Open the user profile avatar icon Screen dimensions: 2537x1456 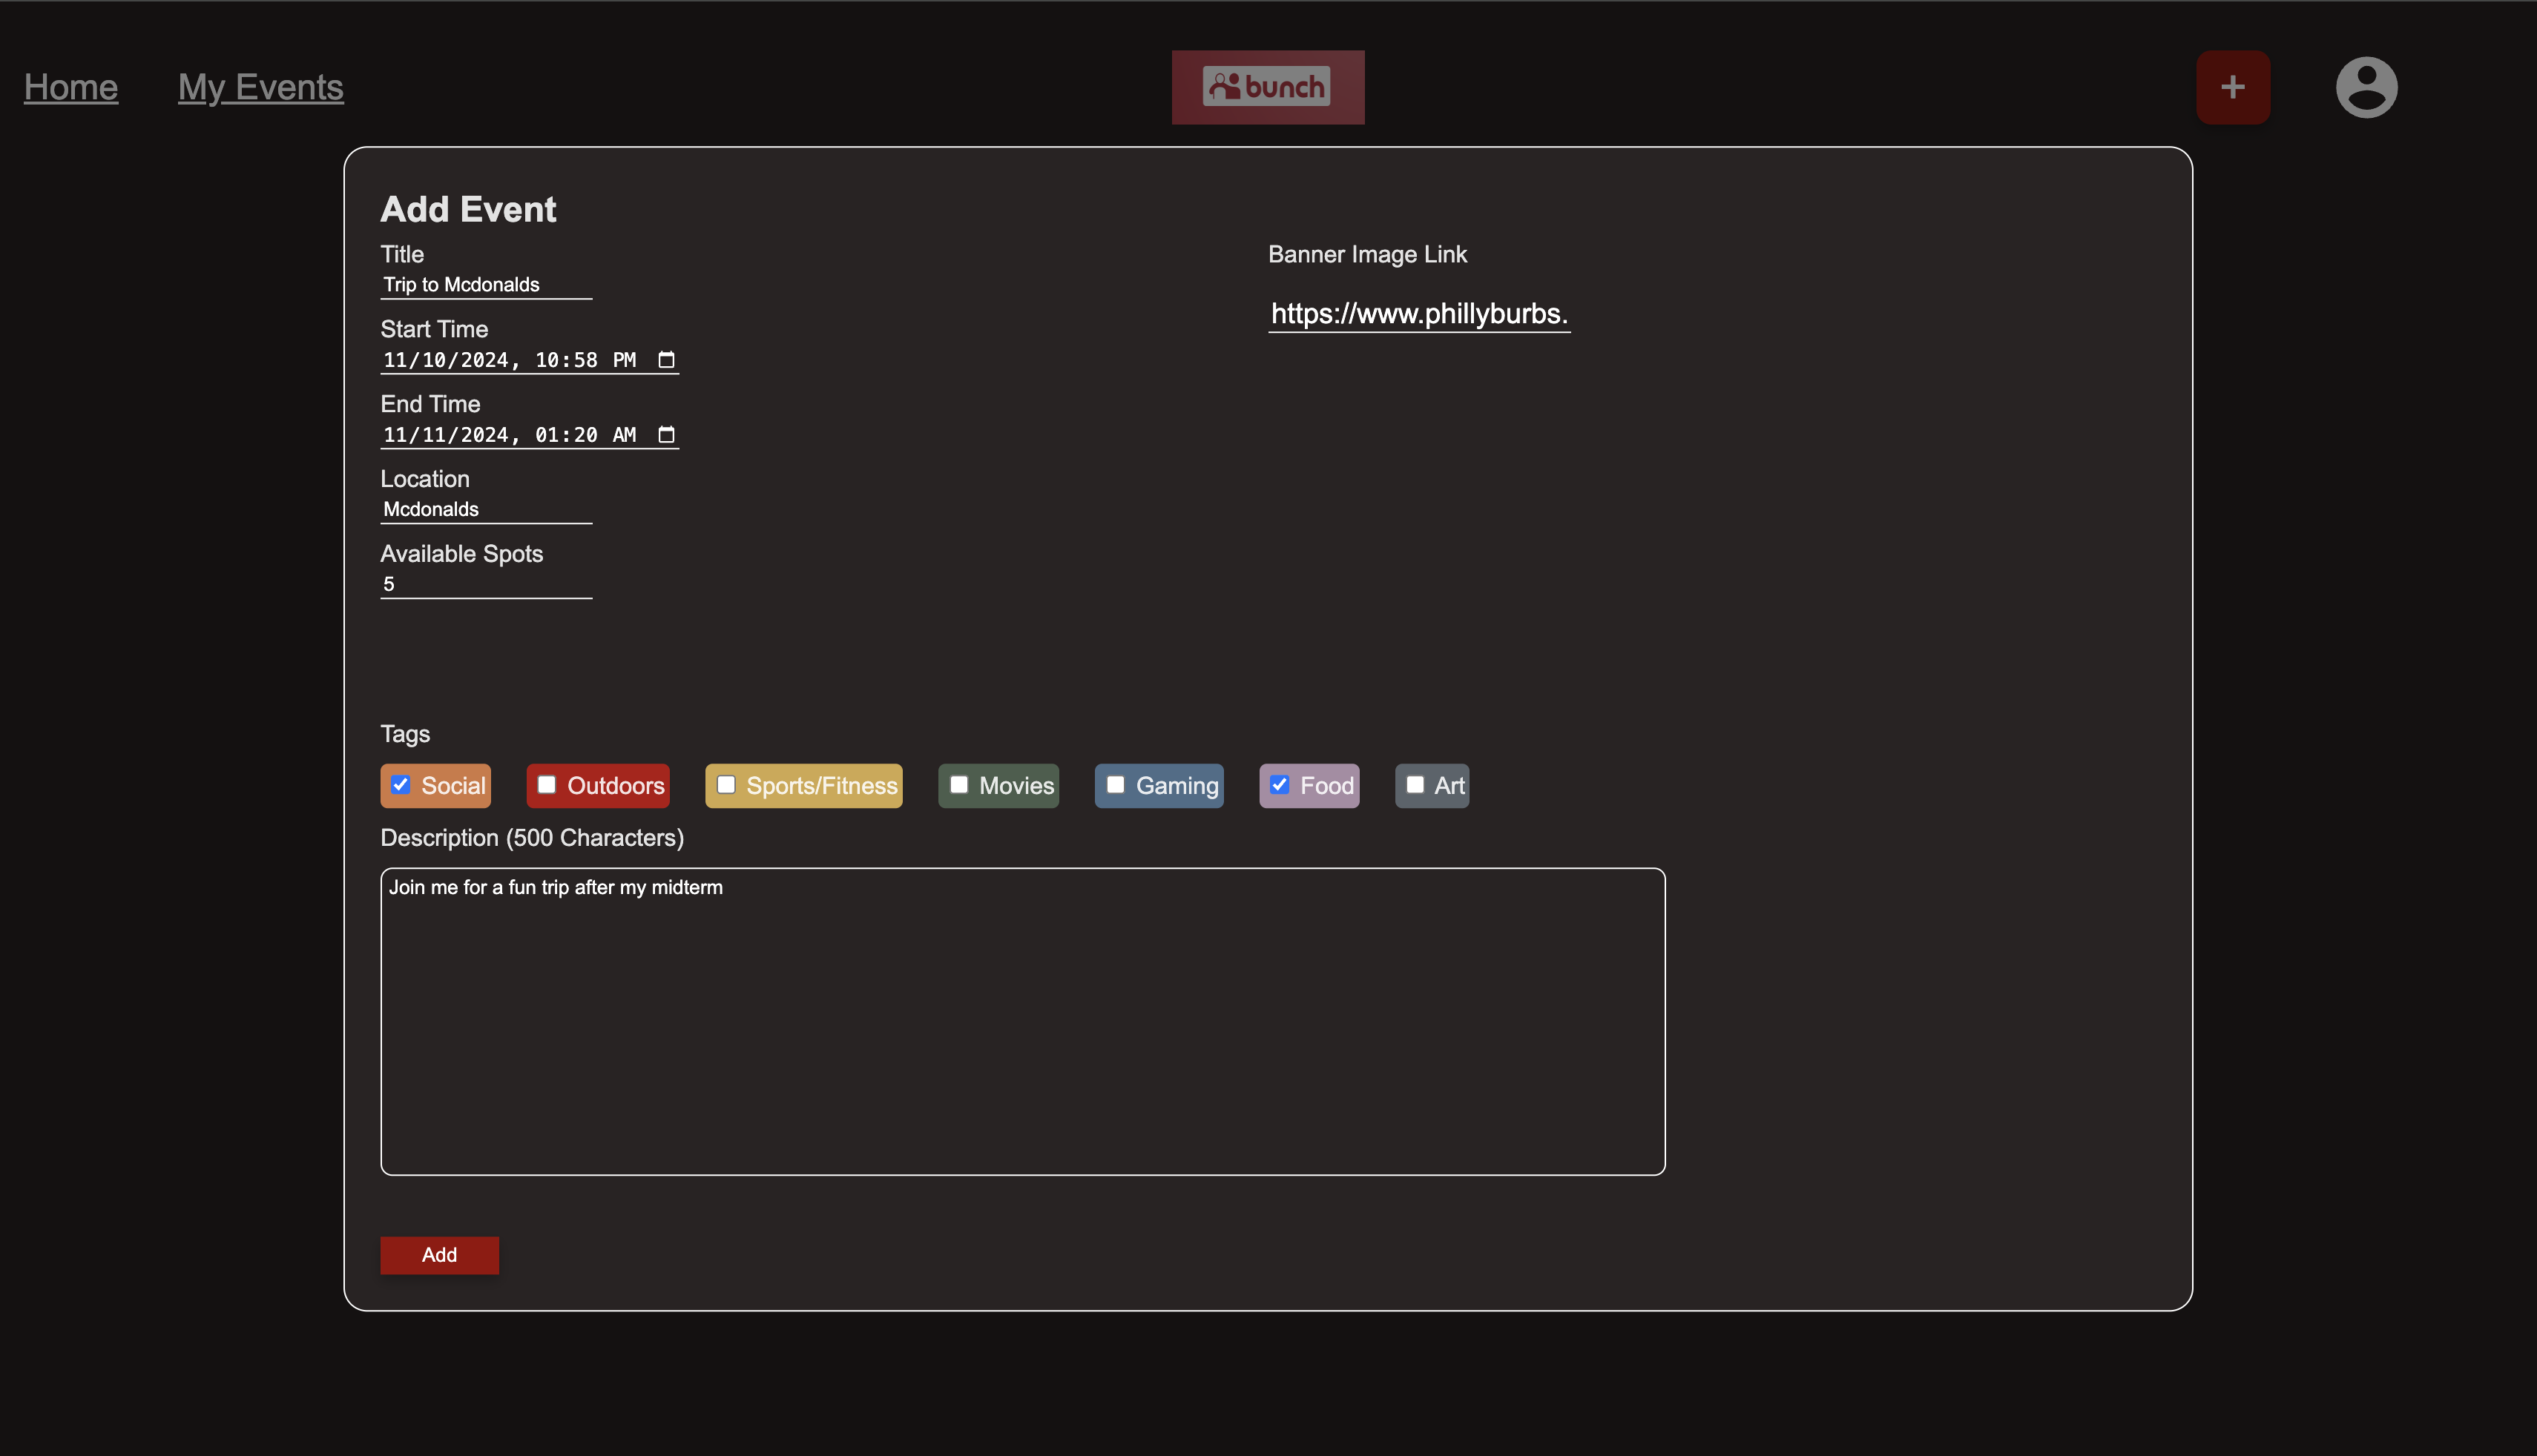click(x=2366, y=87)
